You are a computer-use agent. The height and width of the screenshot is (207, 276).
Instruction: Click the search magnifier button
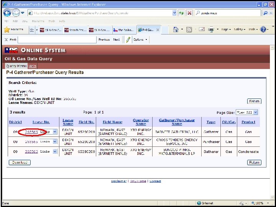pyautogui.click(x=265, y=13)
